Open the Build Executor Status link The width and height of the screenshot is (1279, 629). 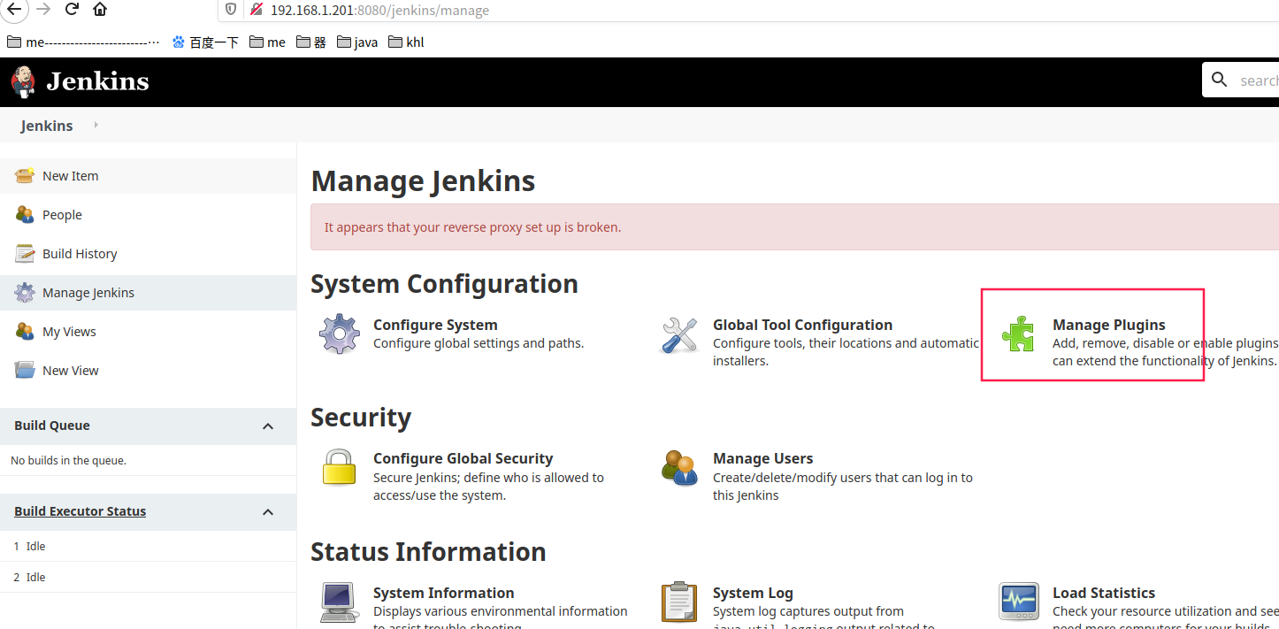click(x=80, y=511)
